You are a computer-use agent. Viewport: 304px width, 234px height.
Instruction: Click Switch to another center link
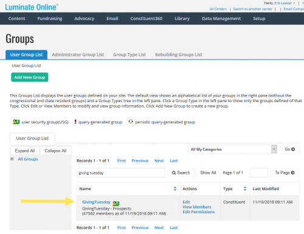pos(252,9)
